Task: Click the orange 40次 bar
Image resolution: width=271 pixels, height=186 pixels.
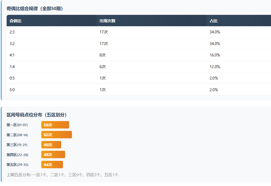Action: click(51, 145)
